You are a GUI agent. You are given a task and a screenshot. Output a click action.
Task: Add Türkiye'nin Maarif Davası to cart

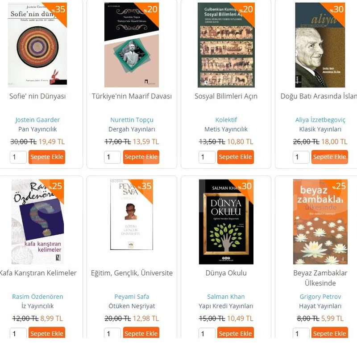pos(141,157)
